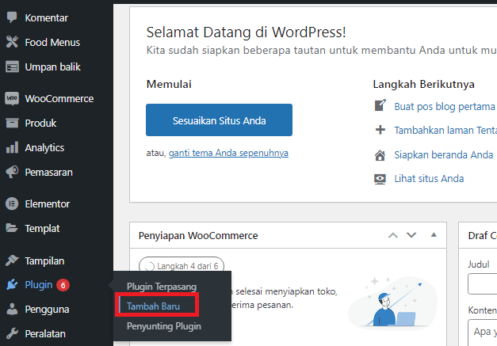Open Buat pos blog pertama link
The height and width of the screenshot is (346, 497).
(x=445, y=106)
